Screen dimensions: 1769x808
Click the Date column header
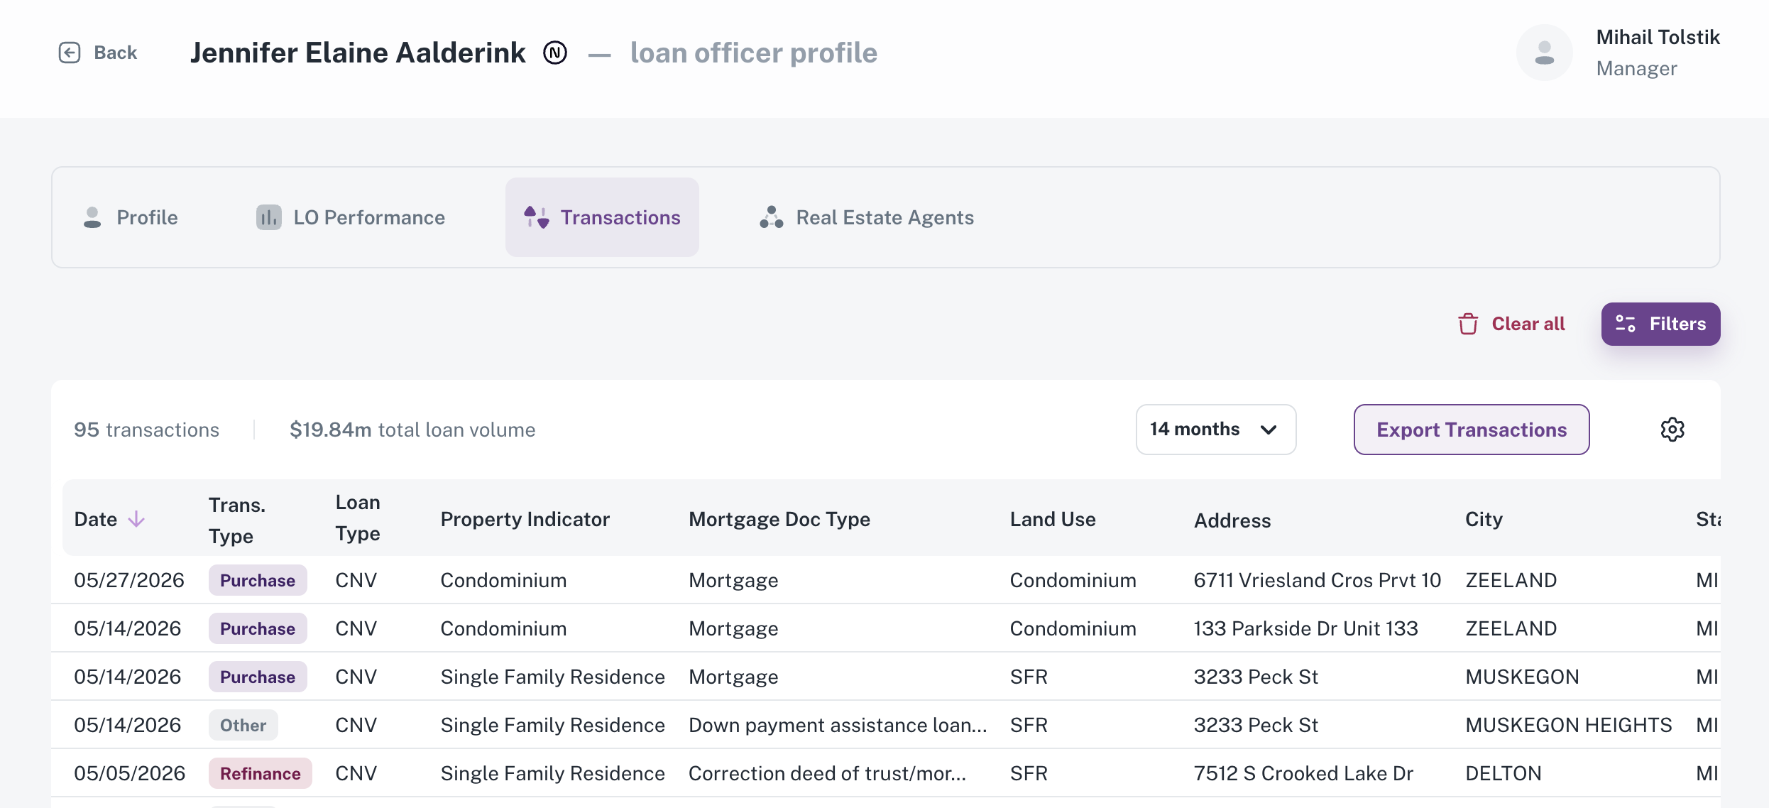[x=96, y=519]
